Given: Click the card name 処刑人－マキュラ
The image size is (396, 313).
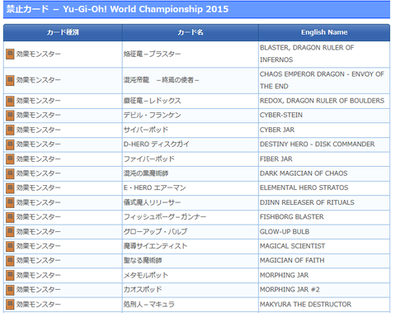Looking at the screenshot, I should [149, 304].
